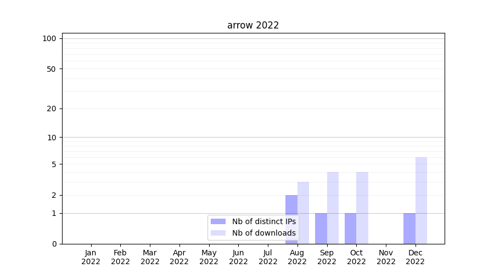Pick the December distinct IPs bar
Screen dimensions: 494x274
pos(409,229)
